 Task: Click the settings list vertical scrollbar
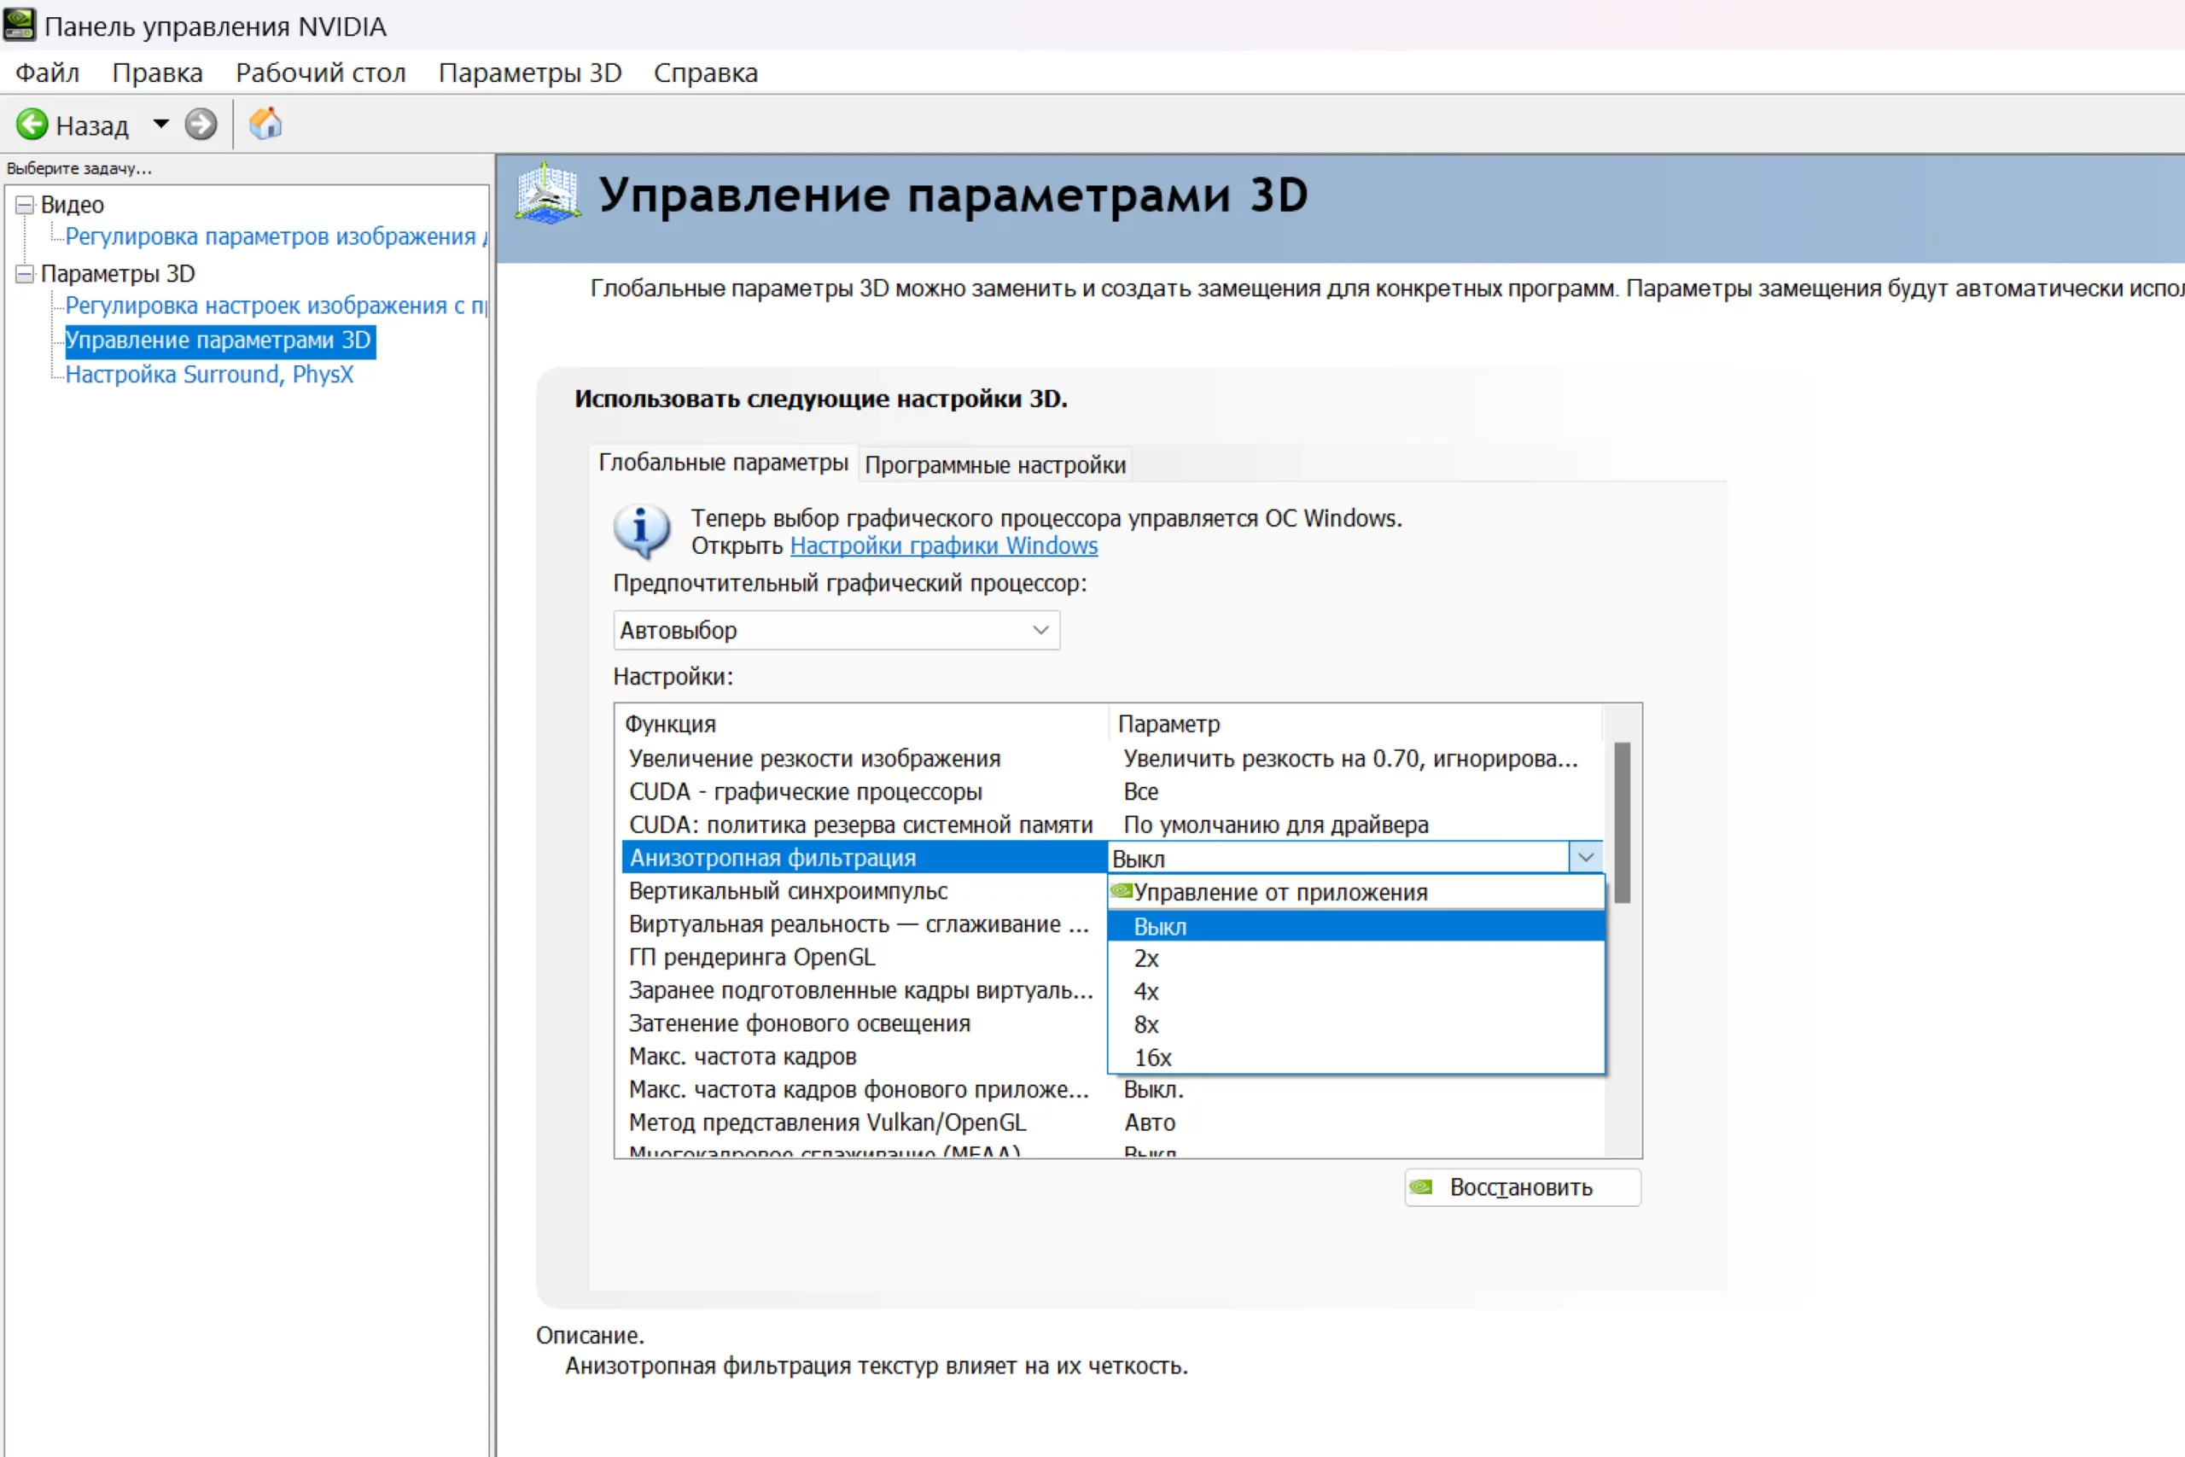coord(1621,824)
